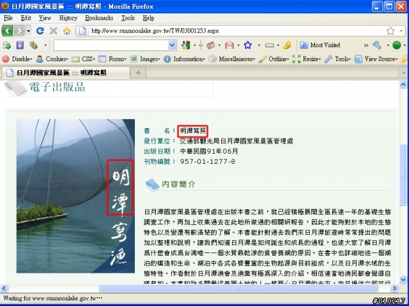409x306 pixels.
Task: Open a new tab with the plus button
Action: (138, 73)
